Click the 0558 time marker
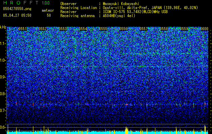Viewport: 212px width, 134px height. click(x=164, y=29)
